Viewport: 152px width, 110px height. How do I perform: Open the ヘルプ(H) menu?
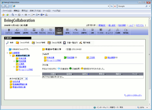pyautogui.click(x=56, y=11)
